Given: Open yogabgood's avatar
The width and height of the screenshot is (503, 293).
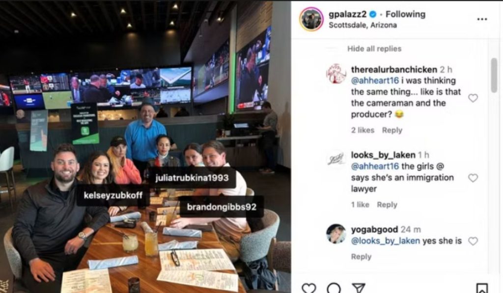Looking at the screenshot, I should pyautogui.click(x=336, y=234).
